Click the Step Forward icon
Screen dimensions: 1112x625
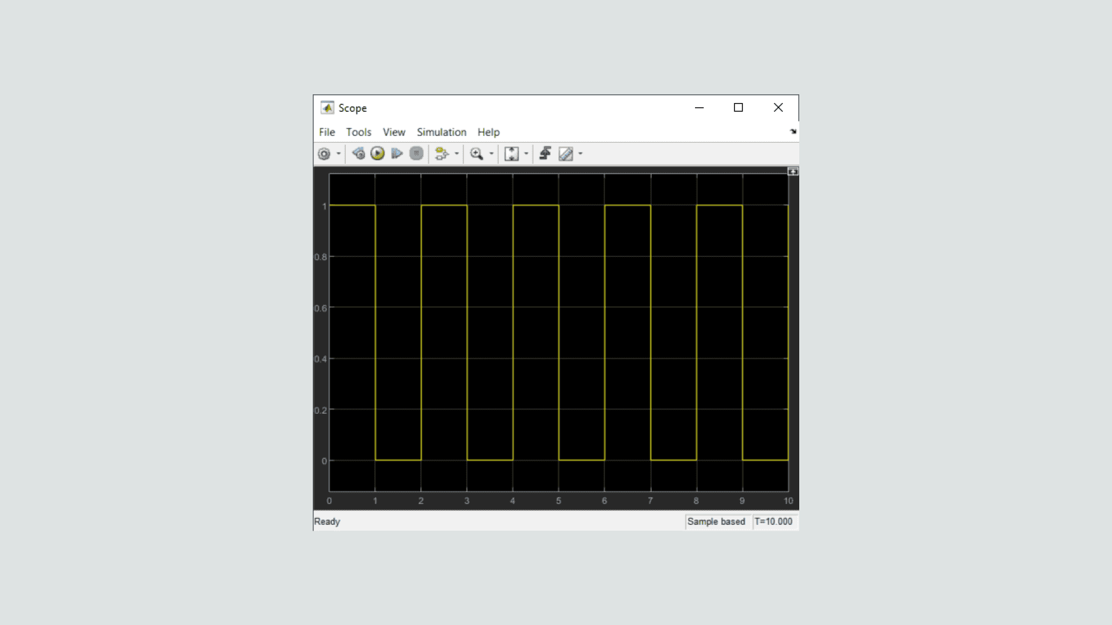(x=397, y=153)
